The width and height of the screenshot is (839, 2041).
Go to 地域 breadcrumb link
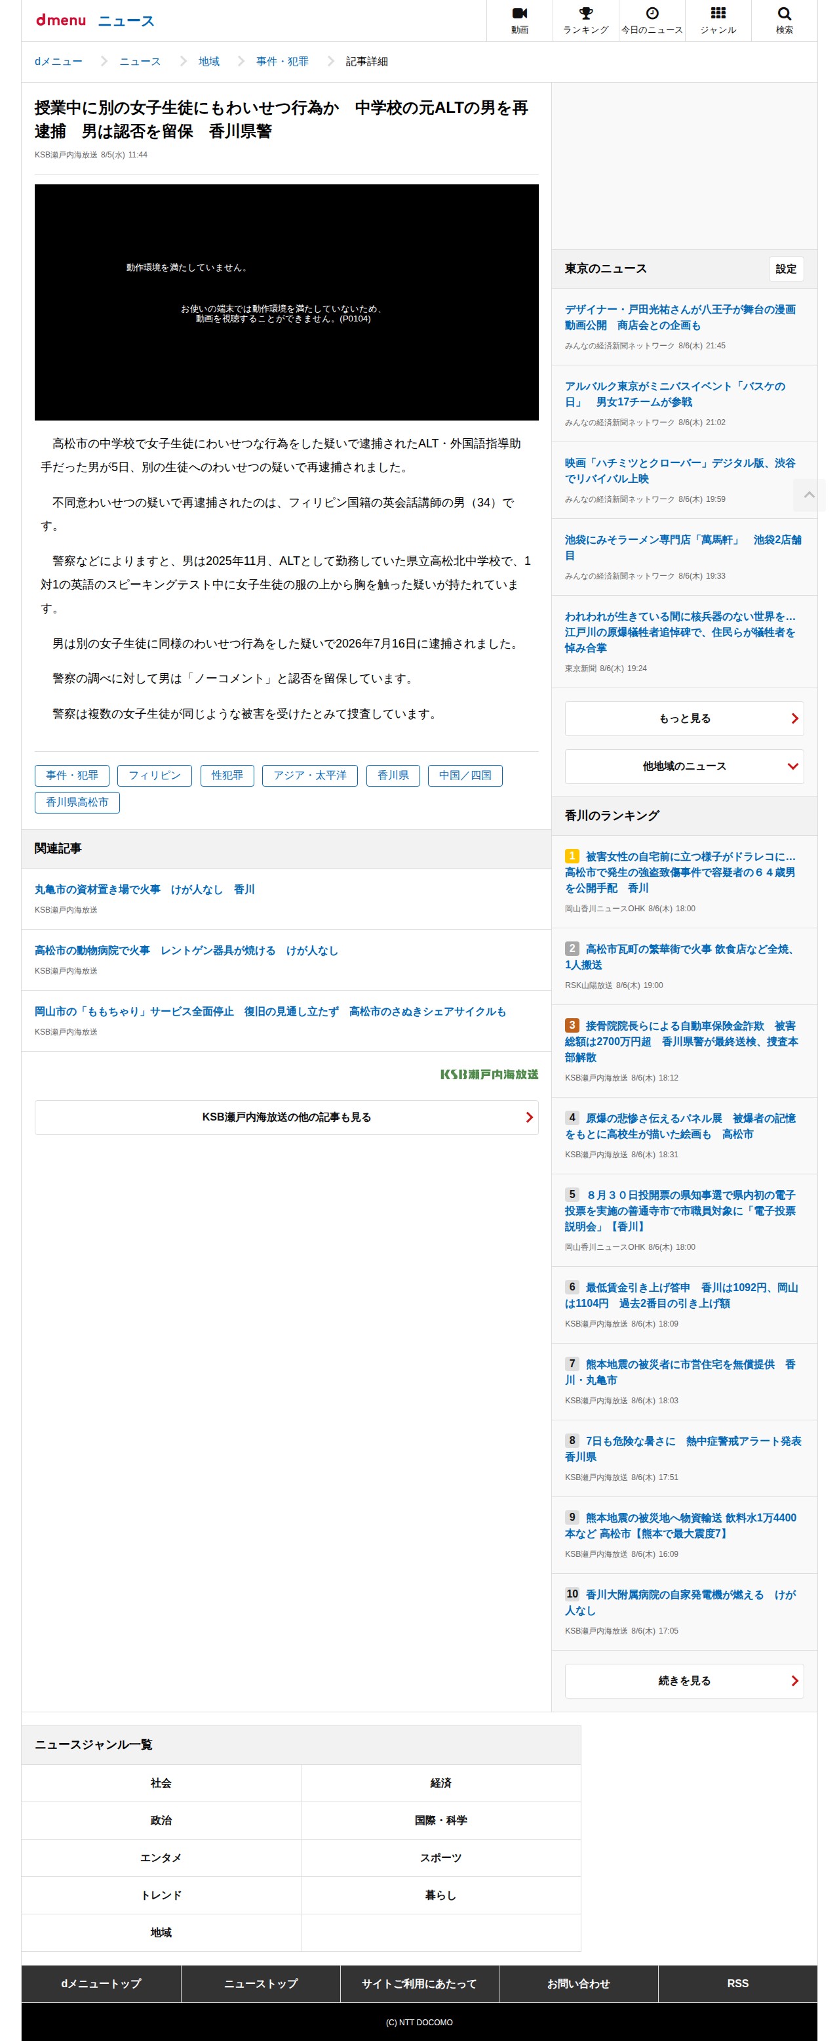point(209,61)
